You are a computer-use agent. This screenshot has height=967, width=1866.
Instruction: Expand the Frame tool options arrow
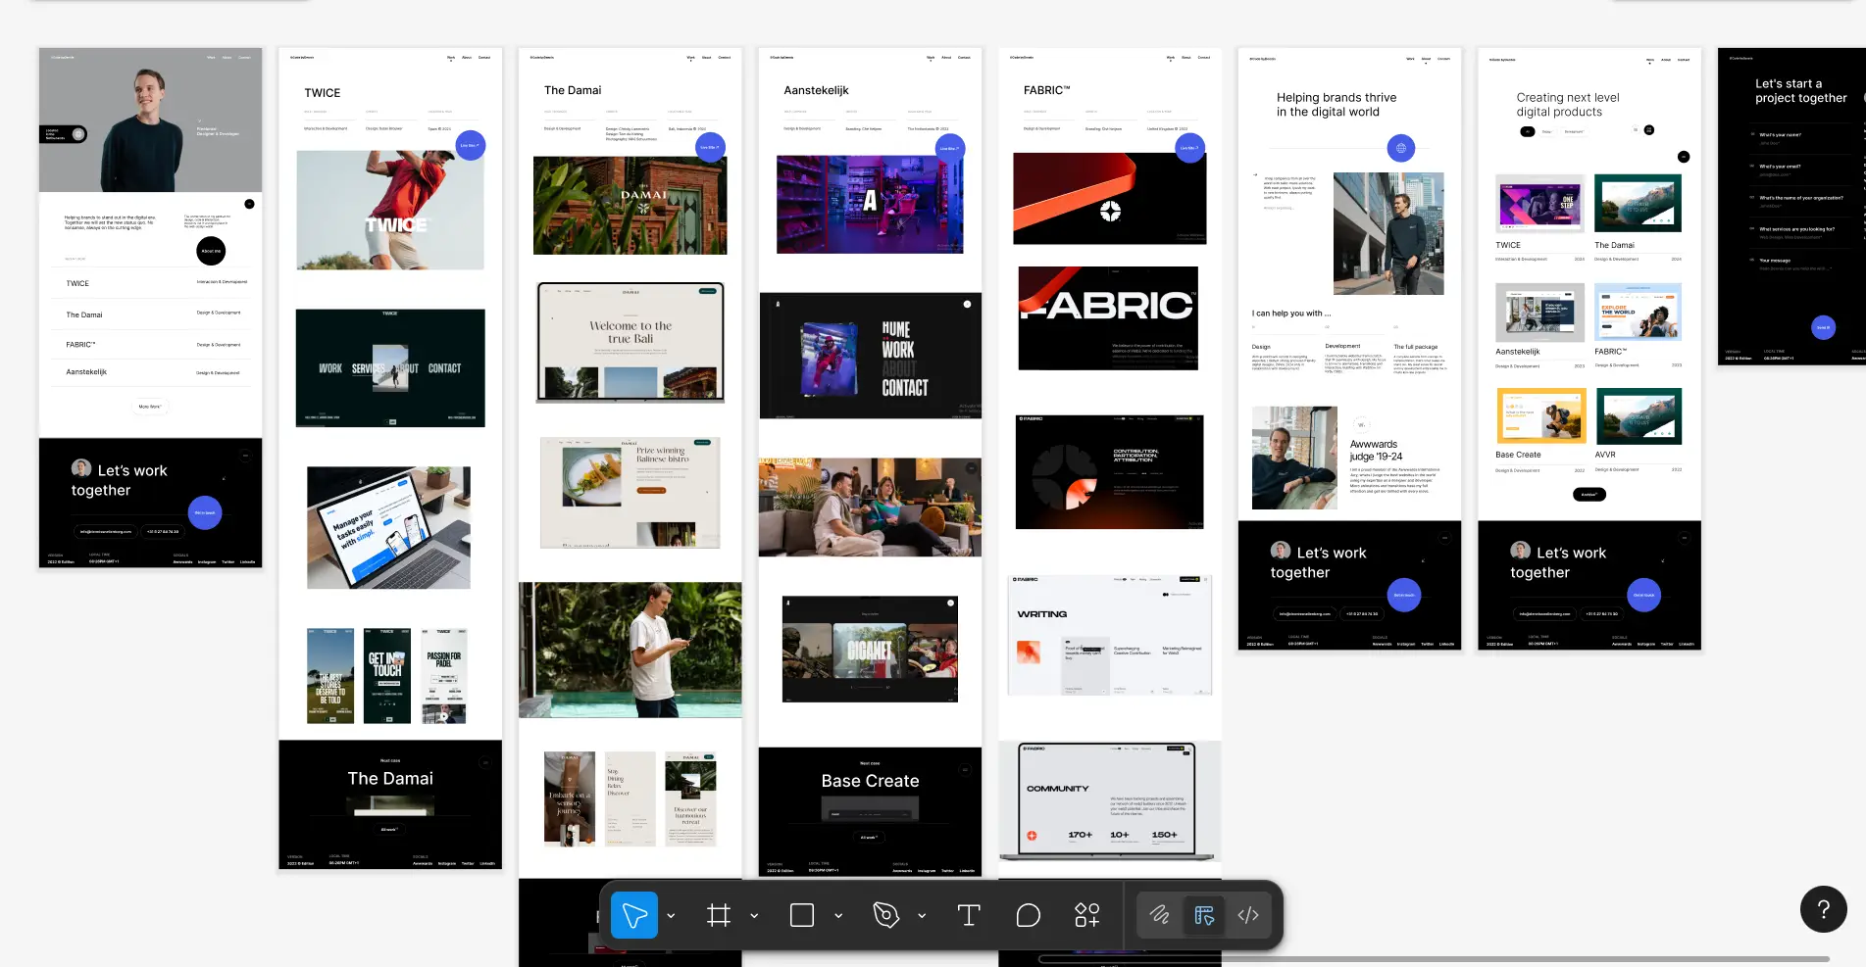(754, 916)
